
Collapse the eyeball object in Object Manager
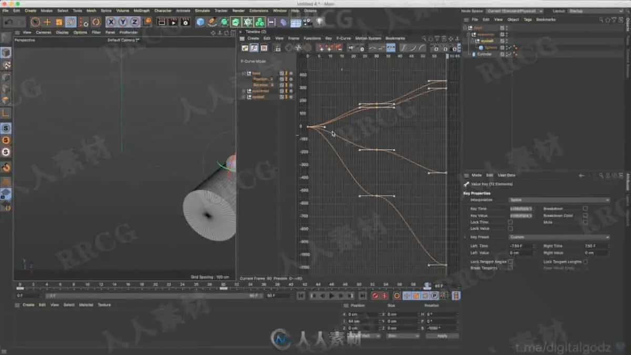(472, 41)
